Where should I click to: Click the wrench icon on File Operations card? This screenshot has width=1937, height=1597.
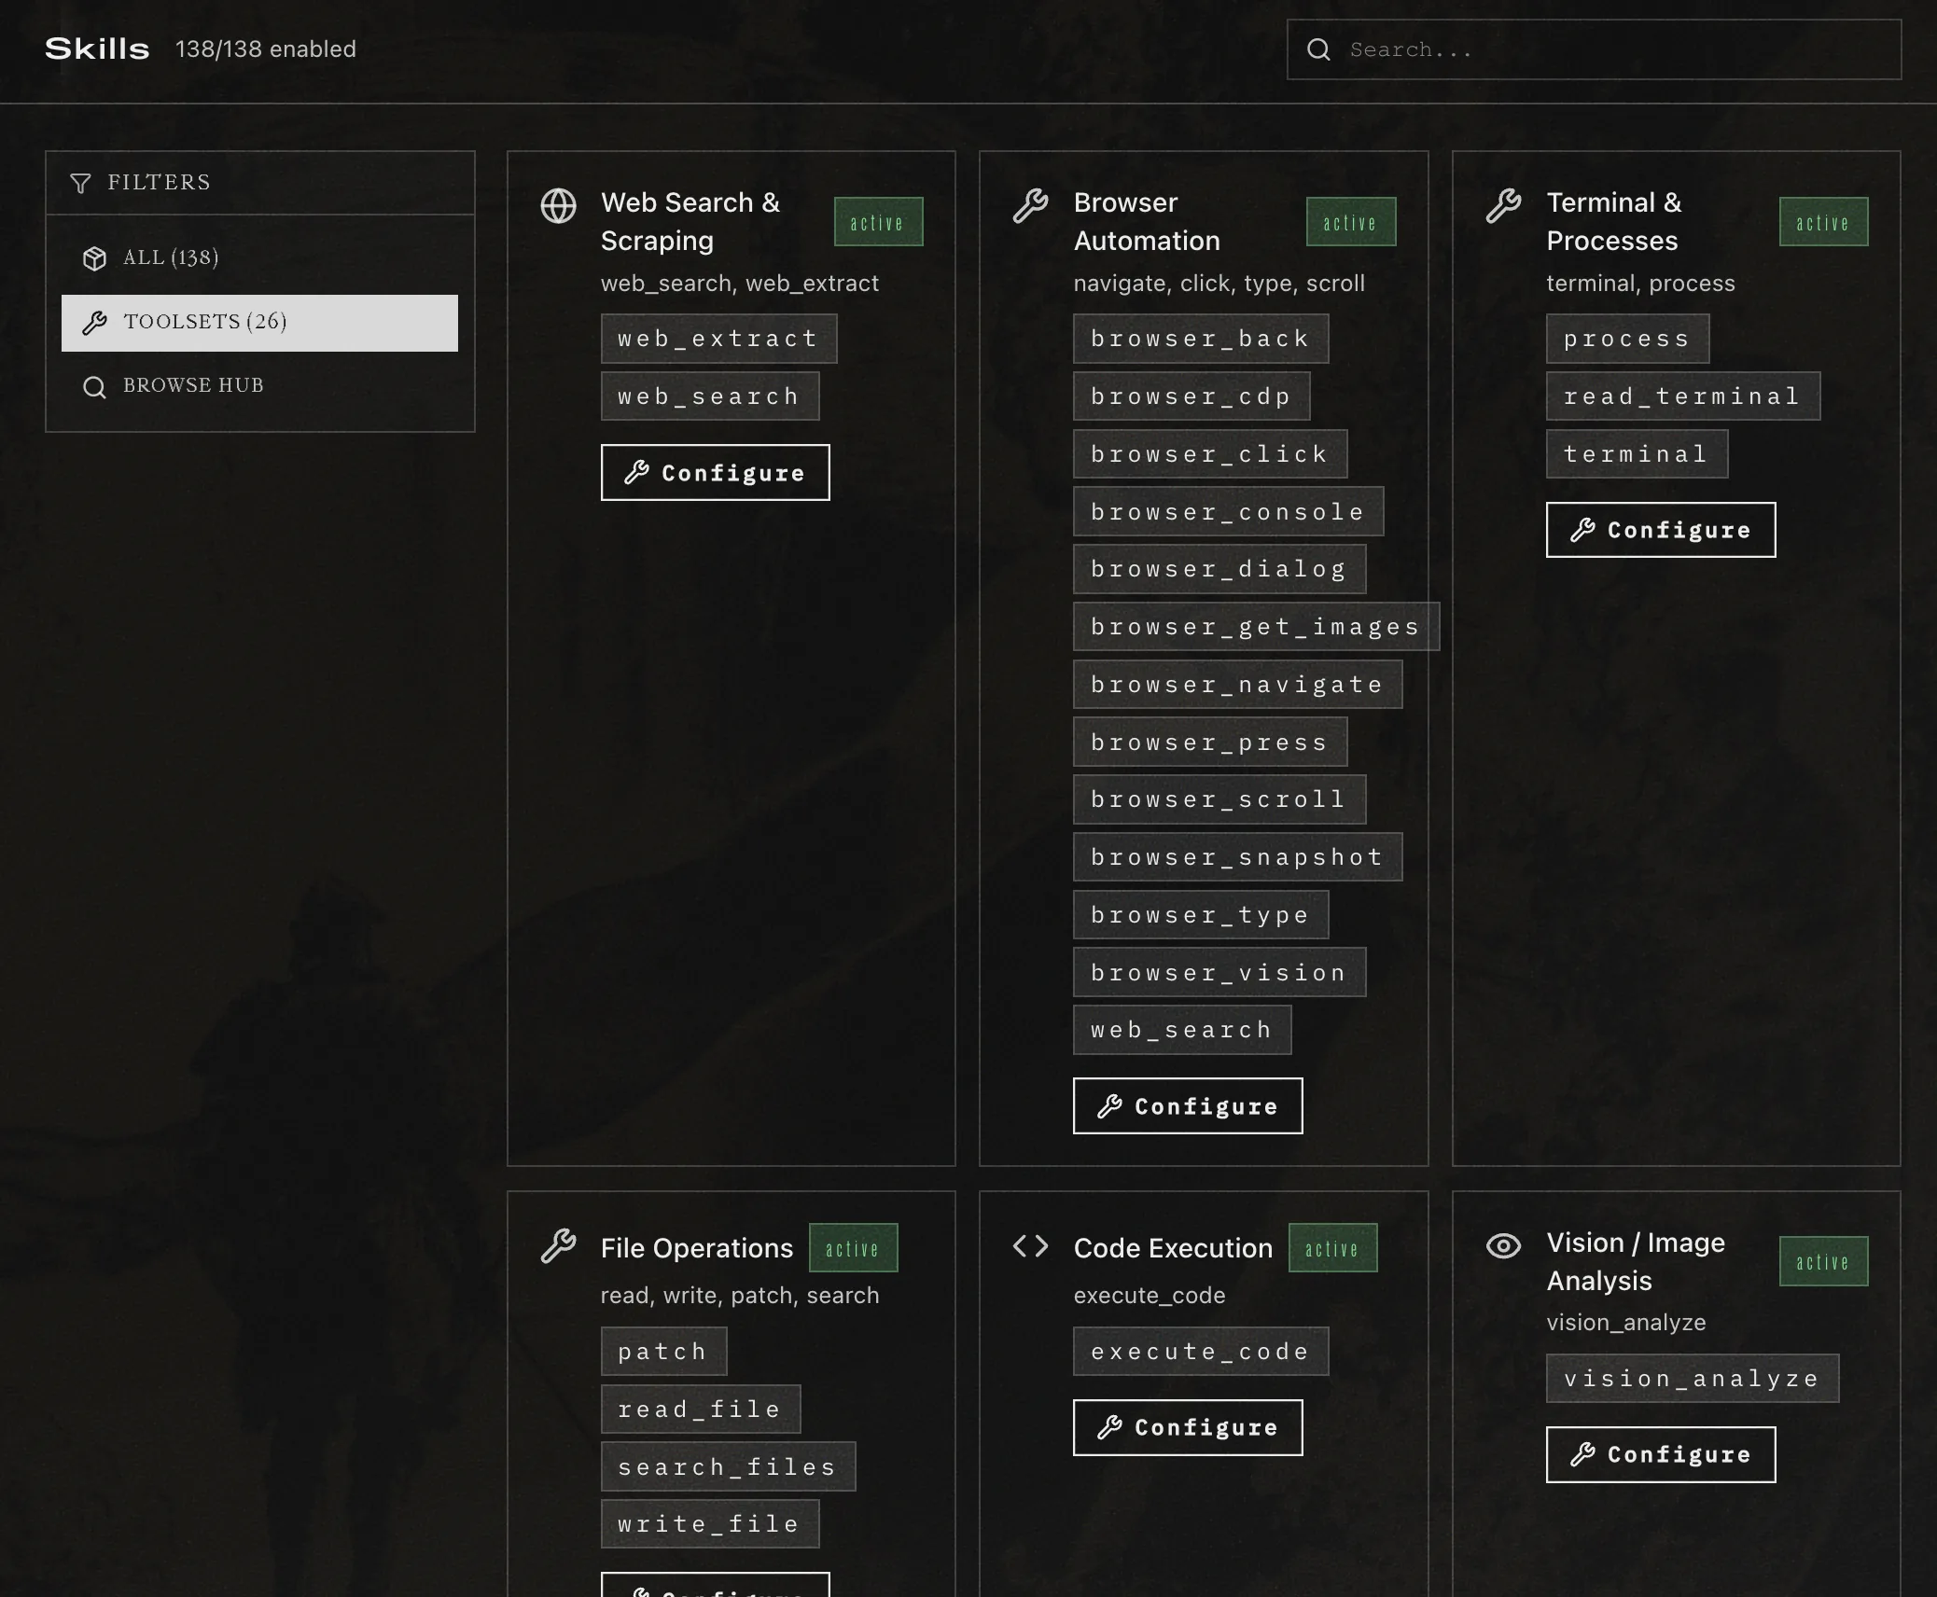[x=558, y=1246]
